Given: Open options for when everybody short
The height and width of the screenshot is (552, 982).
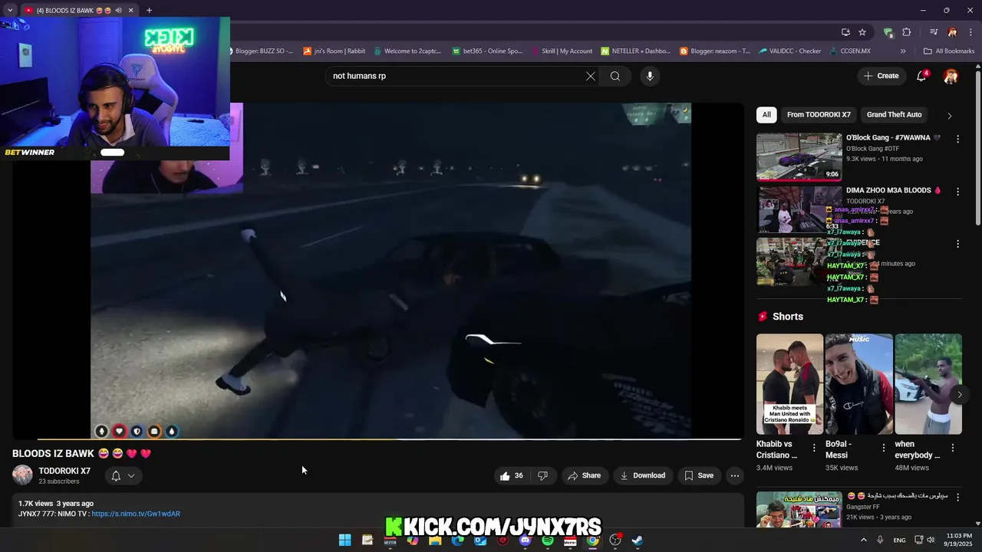Looking at the screenshot, I should coord(953,448).
